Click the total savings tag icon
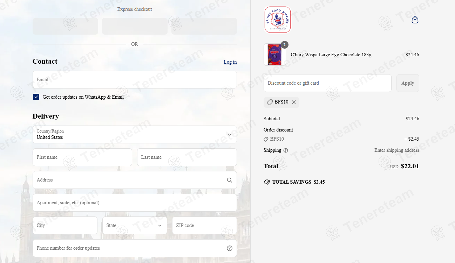455x263 pixels. pyautogui.click(x=267, y=182)
